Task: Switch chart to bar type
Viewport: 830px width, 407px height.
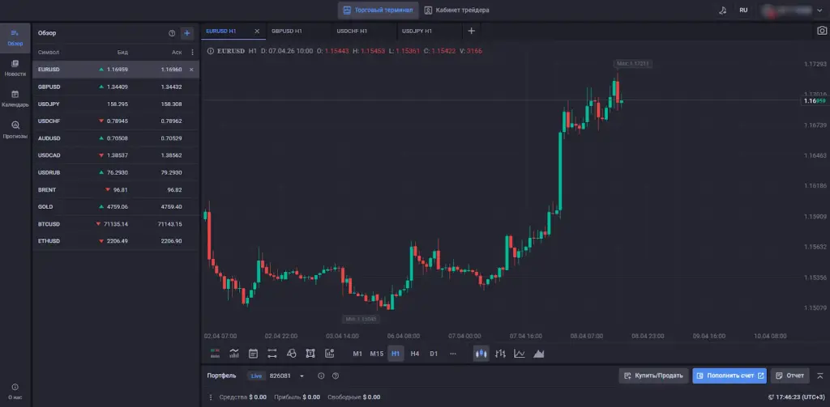Action: coord(500,354)
